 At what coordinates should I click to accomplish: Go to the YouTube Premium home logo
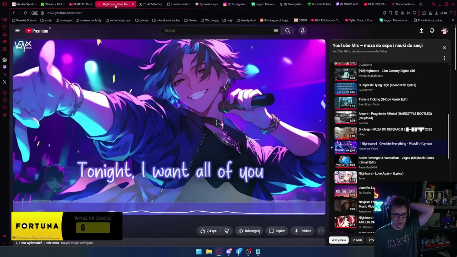[x=37, y=31]
